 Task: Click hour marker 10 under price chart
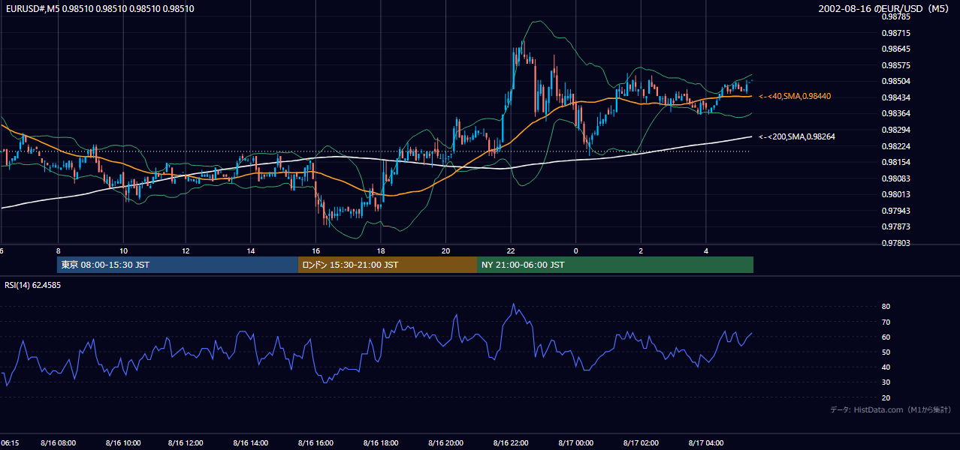[x=123, y=250]
